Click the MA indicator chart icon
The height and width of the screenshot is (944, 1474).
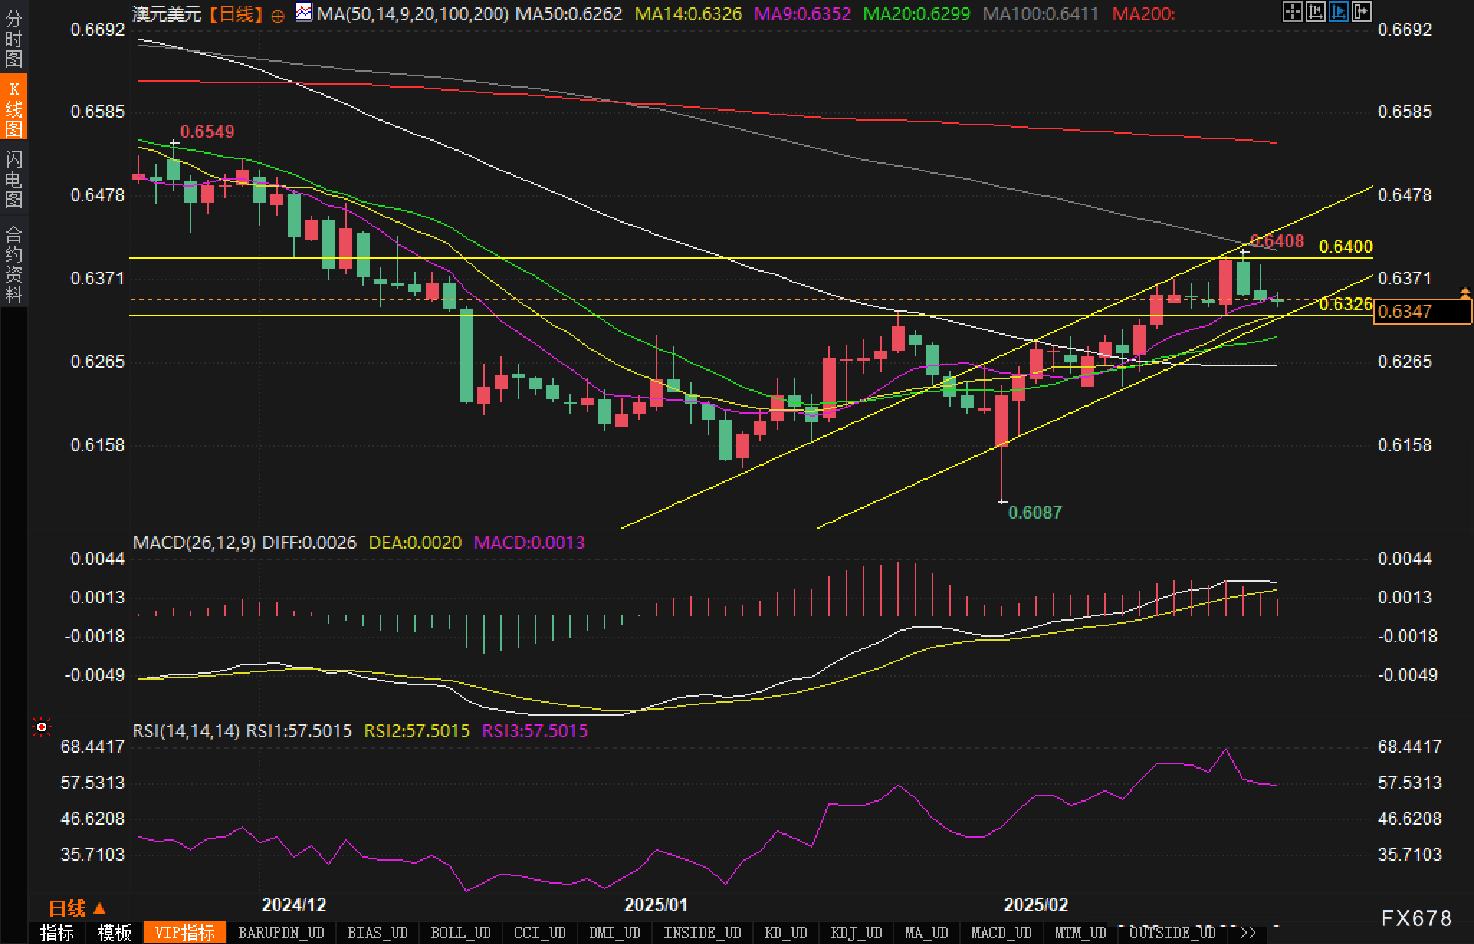coord(304,12)
